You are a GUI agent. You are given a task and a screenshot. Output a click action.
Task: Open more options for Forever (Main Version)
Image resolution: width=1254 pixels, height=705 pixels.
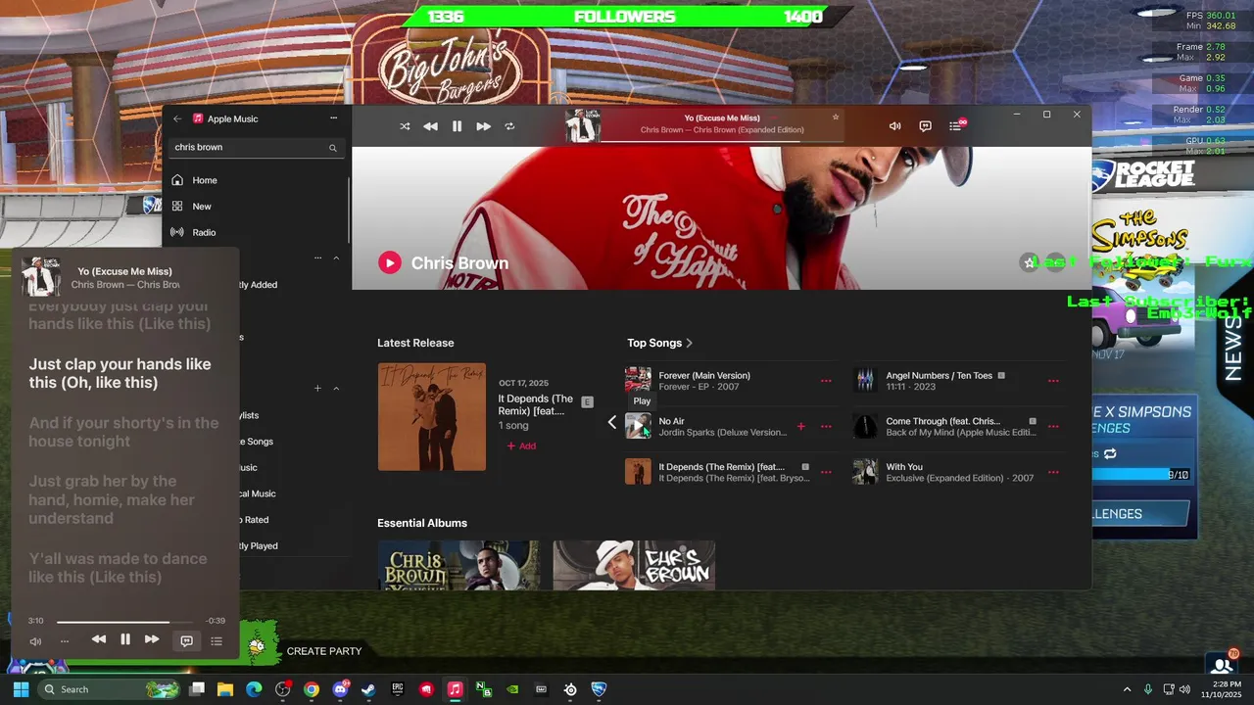pos(826,381)
